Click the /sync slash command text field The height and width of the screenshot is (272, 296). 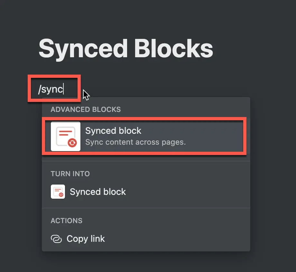click(54, 88)
